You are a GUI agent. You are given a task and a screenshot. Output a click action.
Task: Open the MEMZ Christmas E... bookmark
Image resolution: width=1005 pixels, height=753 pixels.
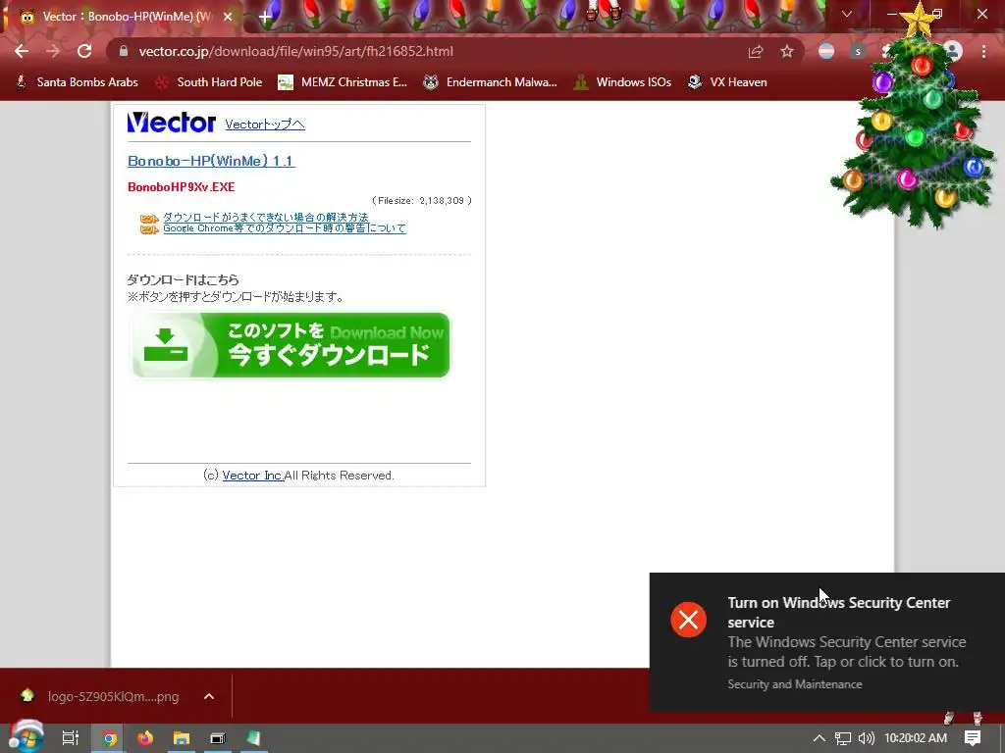(343, 82)
